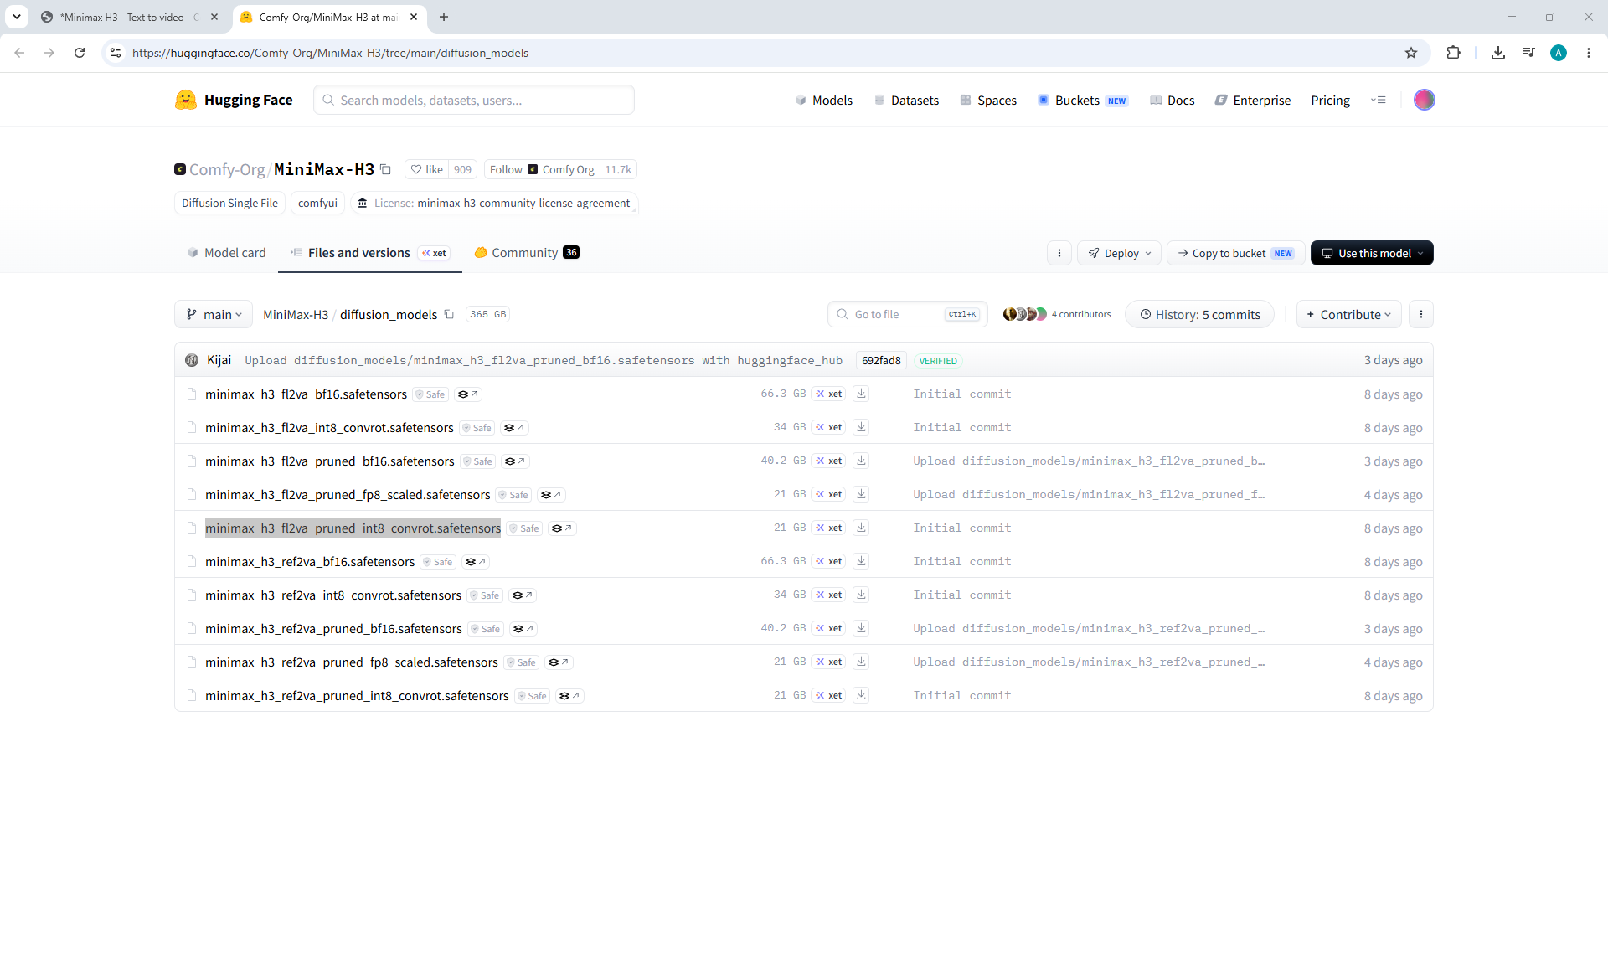Show browser downloads
The image size is (1608, 964).
pyautogui.click(x=1498, y=53)
